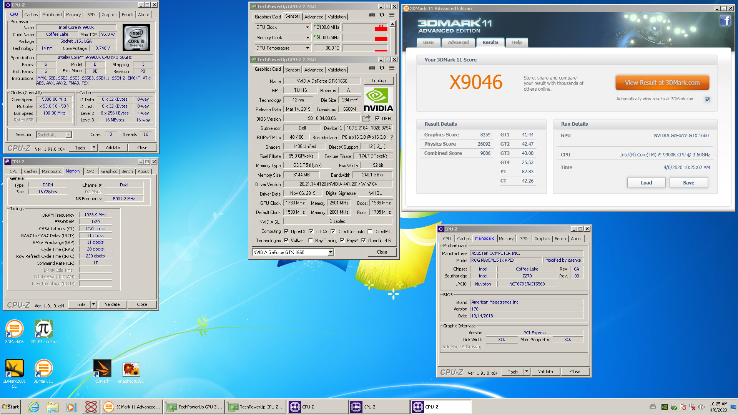Screen dimensions: 738x415
Task: Select snaphsot0013 desktop image file
Action: click(x=131, y=373)
